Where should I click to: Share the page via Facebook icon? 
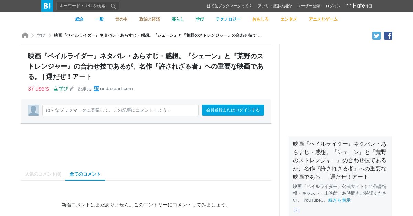pyautogui.click(x=388, y=36)
